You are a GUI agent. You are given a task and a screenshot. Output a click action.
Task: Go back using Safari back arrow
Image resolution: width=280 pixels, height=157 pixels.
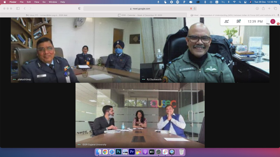tap(24, 8)
